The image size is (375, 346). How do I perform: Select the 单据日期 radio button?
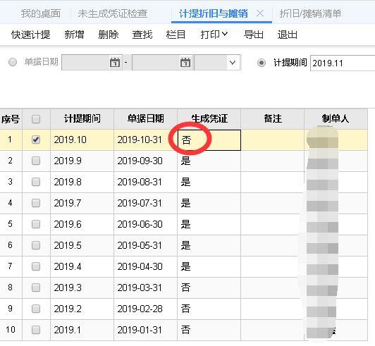pos(13,62)
